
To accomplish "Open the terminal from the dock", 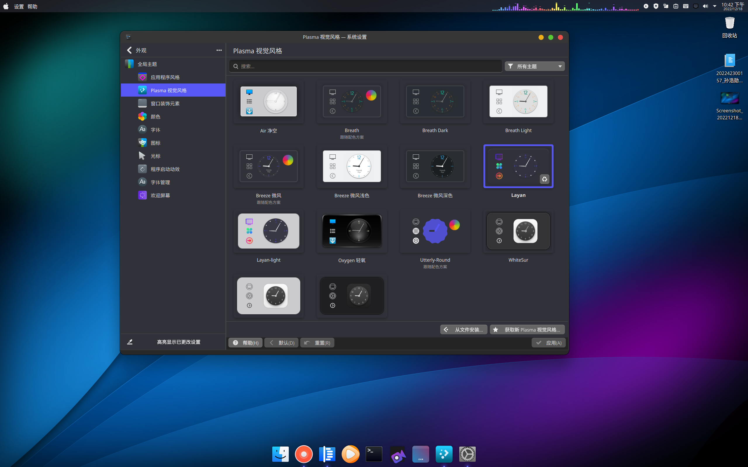I will 374,454.
